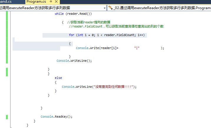Viewport: 211px width, 128px height.
Task: Click the comment '//获取当前reader指向的数据'
Action: tap(89, 22)
